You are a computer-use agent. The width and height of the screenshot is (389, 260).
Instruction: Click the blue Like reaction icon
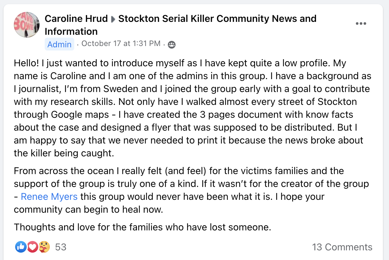20,247
